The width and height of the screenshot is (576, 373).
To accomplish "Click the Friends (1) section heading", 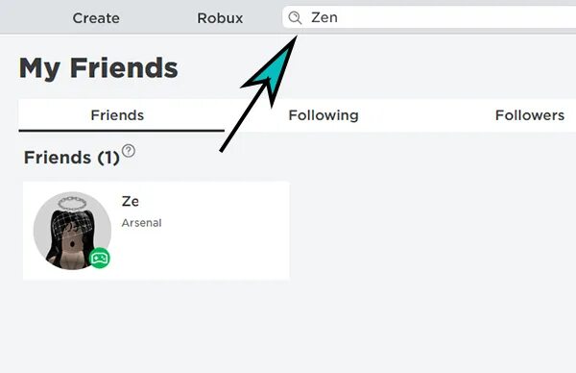I will pos(72,158).
